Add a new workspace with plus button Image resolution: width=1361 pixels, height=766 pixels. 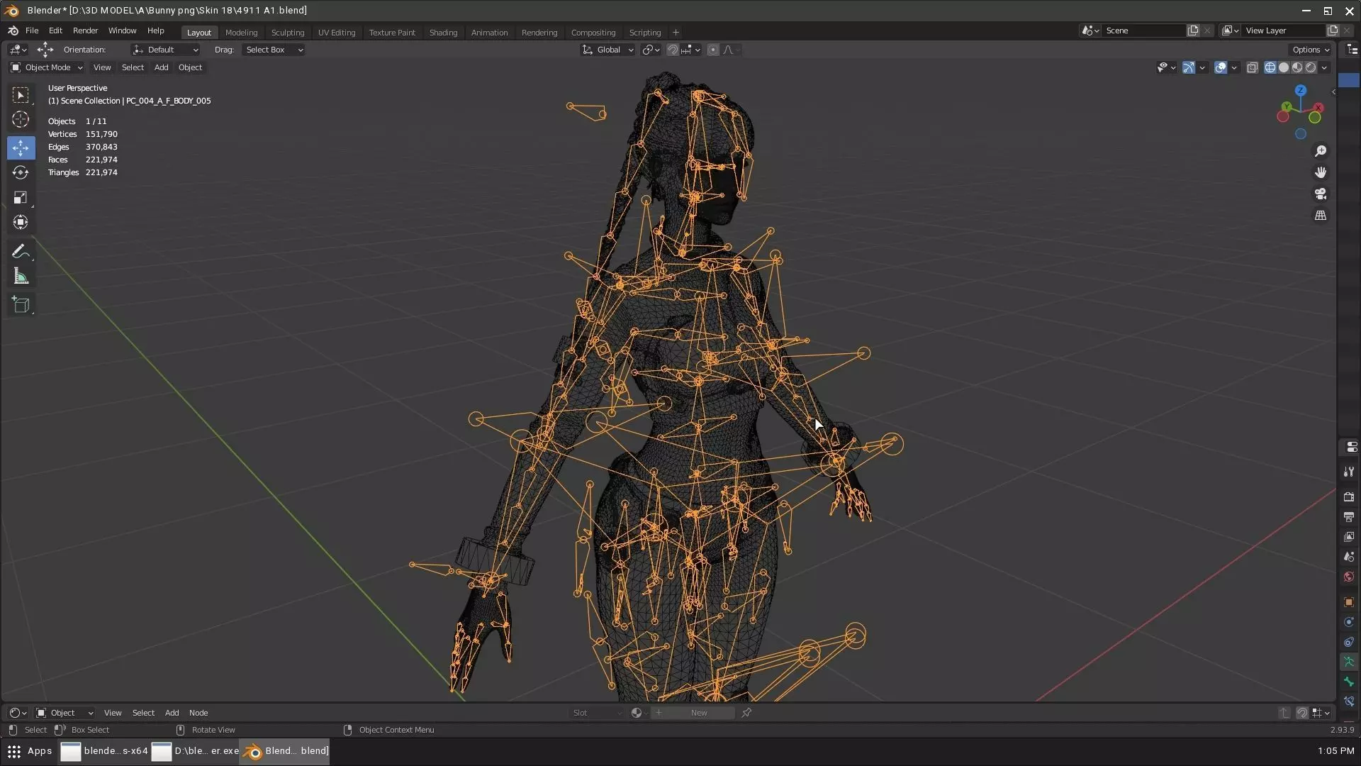pos(676,33)
